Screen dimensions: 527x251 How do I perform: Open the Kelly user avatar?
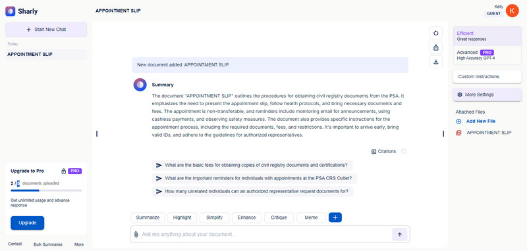pyautogui.click(x=513, y=11)
